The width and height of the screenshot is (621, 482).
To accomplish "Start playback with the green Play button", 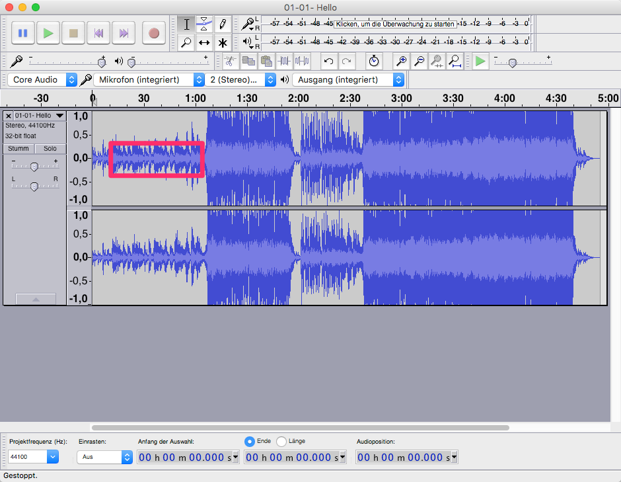I will coord(48,33).
